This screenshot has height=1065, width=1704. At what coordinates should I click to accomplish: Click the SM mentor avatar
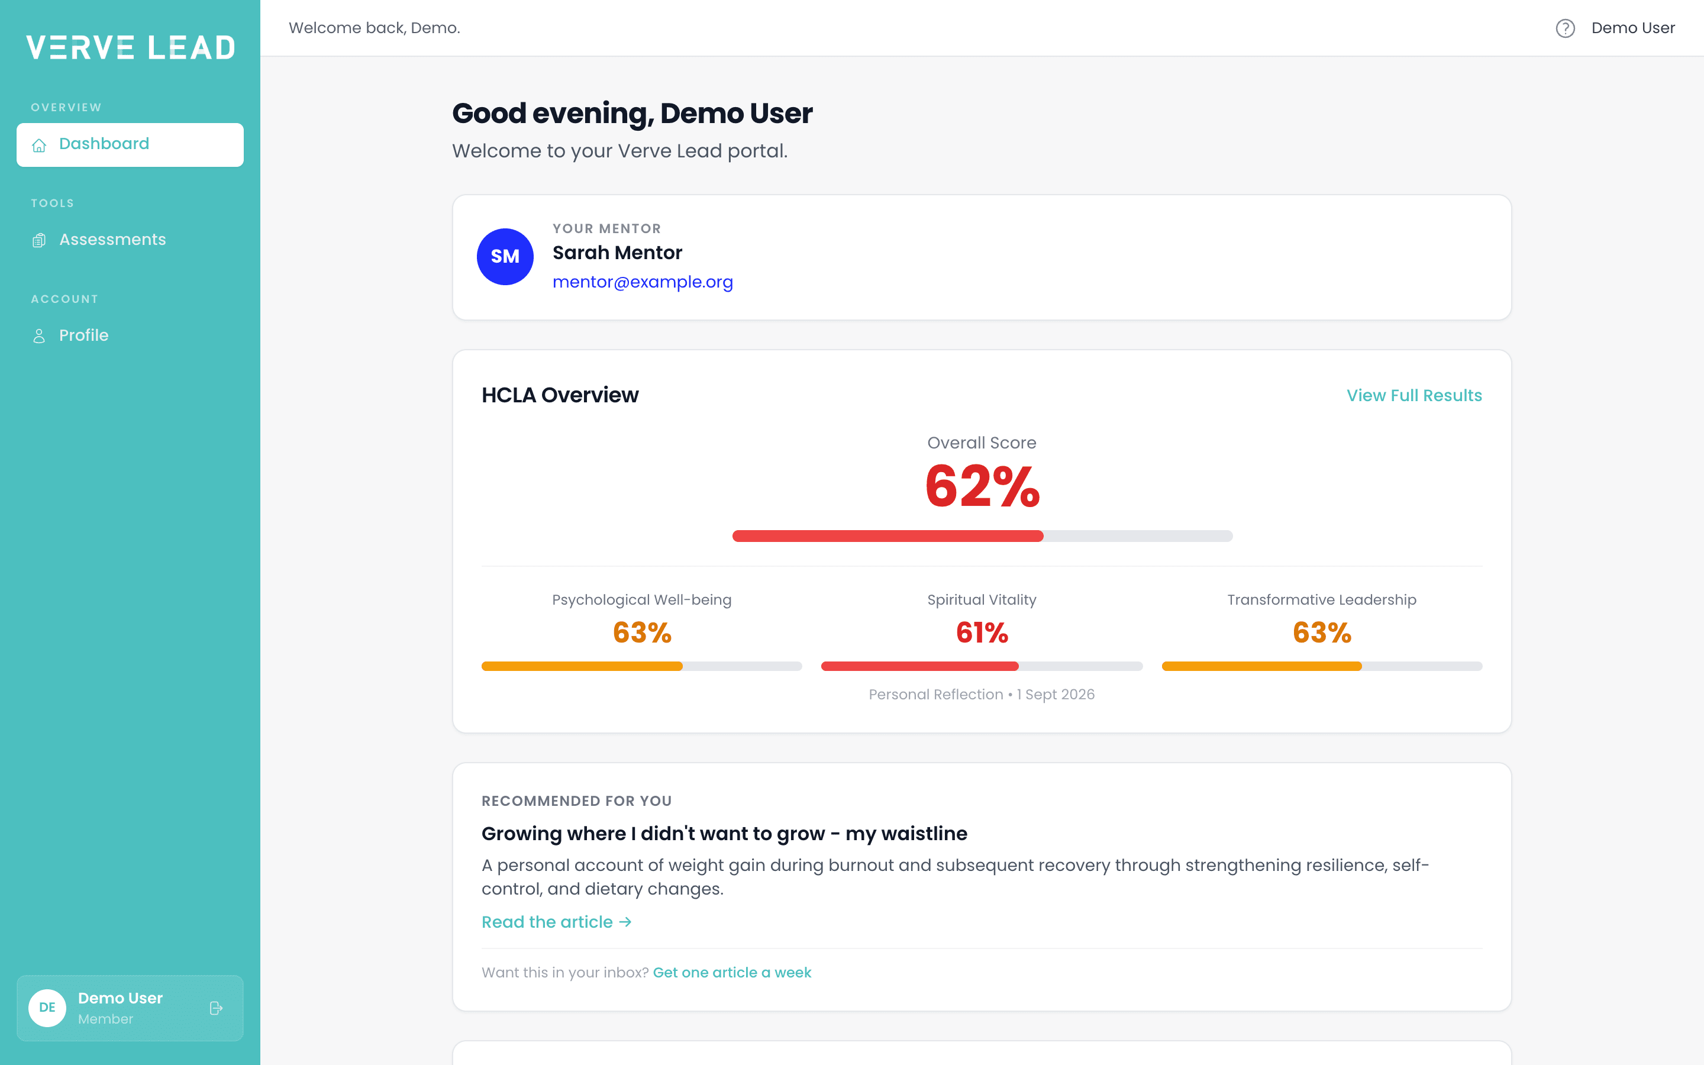[505, 256]
